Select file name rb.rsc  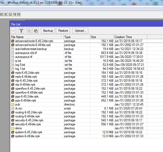19,108
